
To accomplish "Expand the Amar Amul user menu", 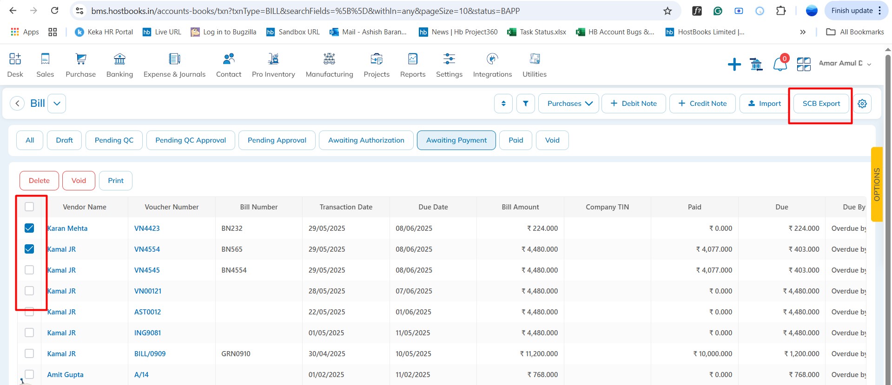I will (845, 63).
